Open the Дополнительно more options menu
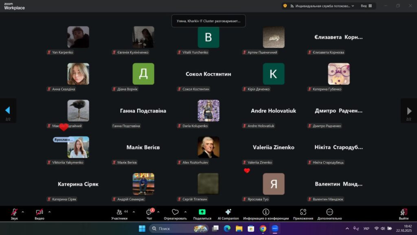This screenshot has width=417, height=235. pyautogui.click(x=329, y=212)
